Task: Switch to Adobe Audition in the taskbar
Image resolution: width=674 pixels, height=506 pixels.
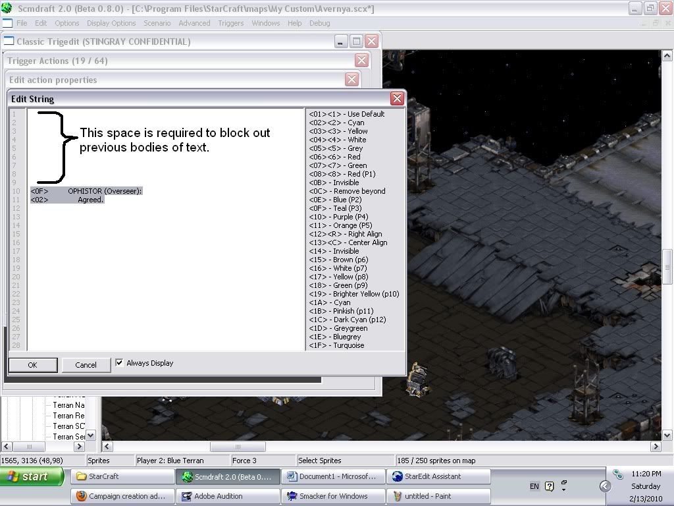Action: (x=227, y=496)
